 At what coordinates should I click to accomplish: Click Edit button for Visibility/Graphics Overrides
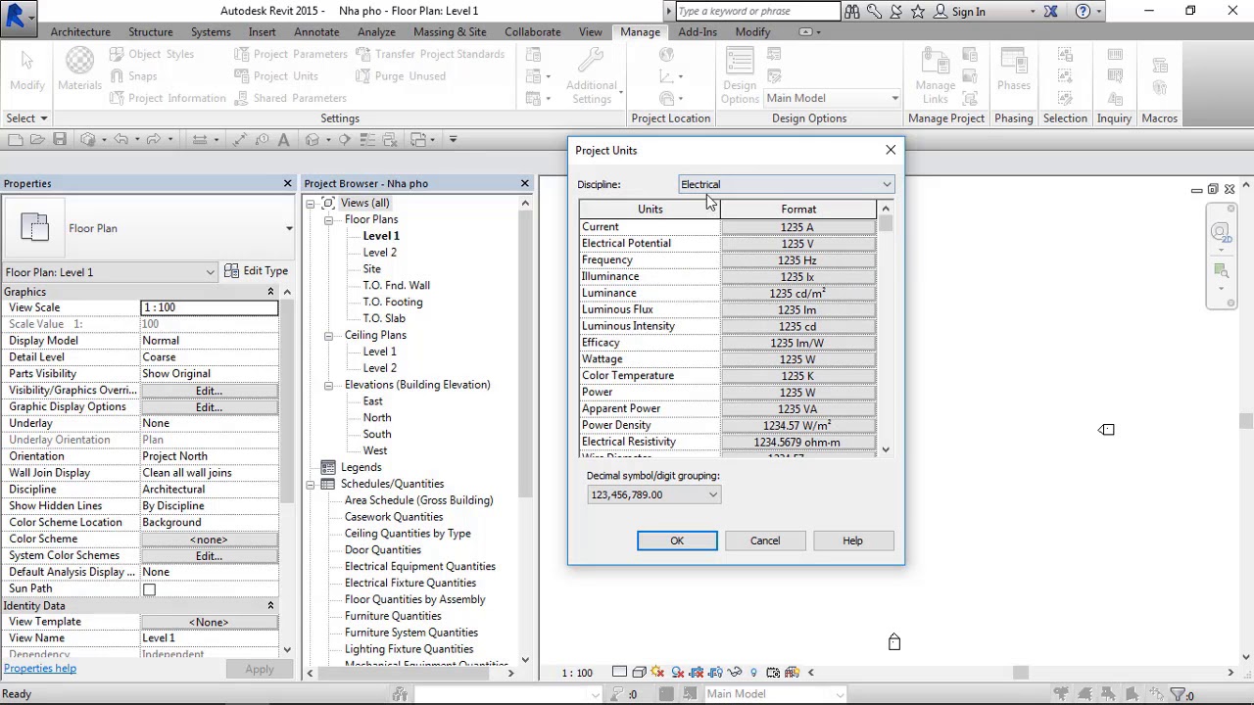click(210, 391)
